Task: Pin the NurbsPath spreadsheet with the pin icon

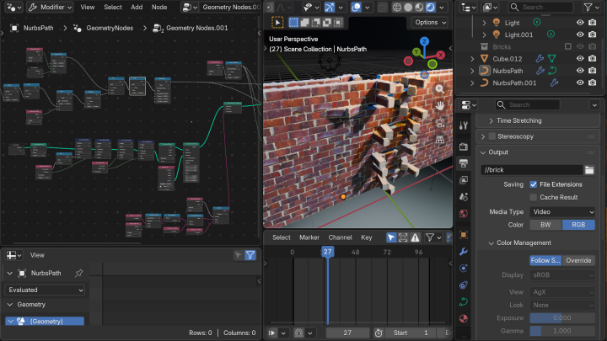Action: tap(79, 274)
